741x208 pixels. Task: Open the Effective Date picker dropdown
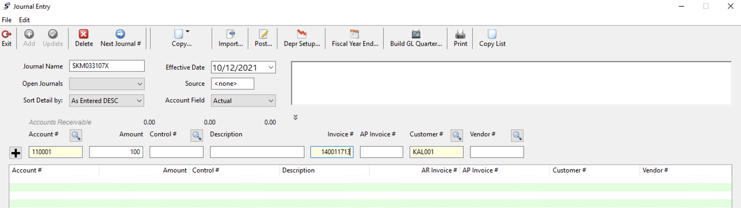[x=271, y=68]
